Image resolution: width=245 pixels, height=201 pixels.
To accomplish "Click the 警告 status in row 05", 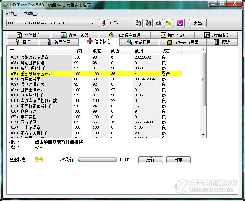I will tap(166, 74).
